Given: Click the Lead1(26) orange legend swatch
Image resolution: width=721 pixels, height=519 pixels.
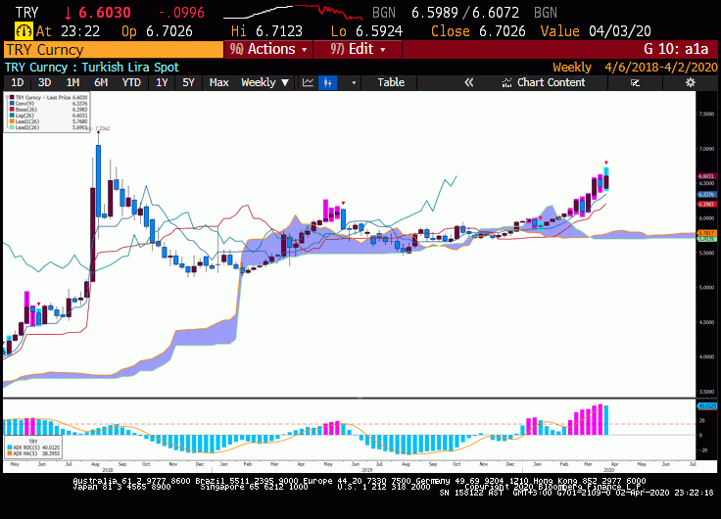Looking at the screenshot, I should click(x=12, y=121).
